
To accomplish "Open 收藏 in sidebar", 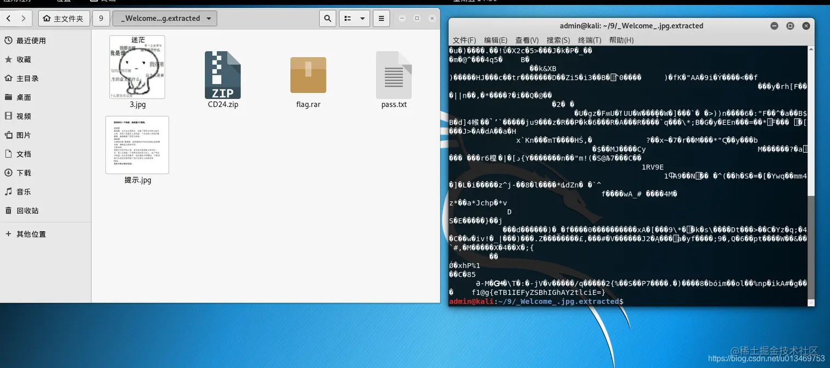I will pyautogui.click(x=46, y=59).
